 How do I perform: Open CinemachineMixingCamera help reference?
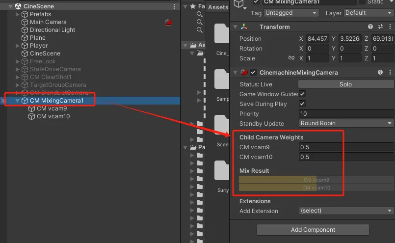point(380,72)
